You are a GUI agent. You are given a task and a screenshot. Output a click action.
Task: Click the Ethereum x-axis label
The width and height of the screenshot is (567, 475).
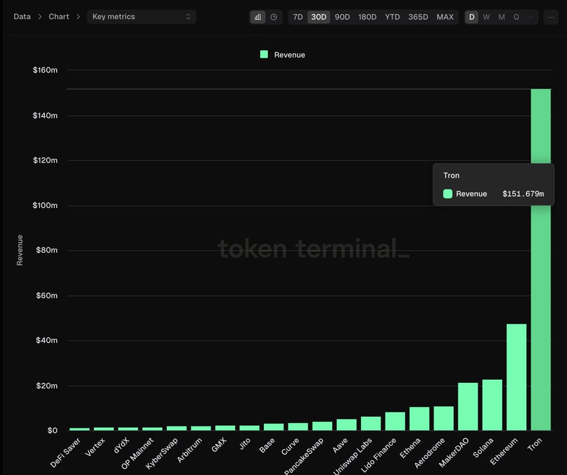click(x=504, y=451)
